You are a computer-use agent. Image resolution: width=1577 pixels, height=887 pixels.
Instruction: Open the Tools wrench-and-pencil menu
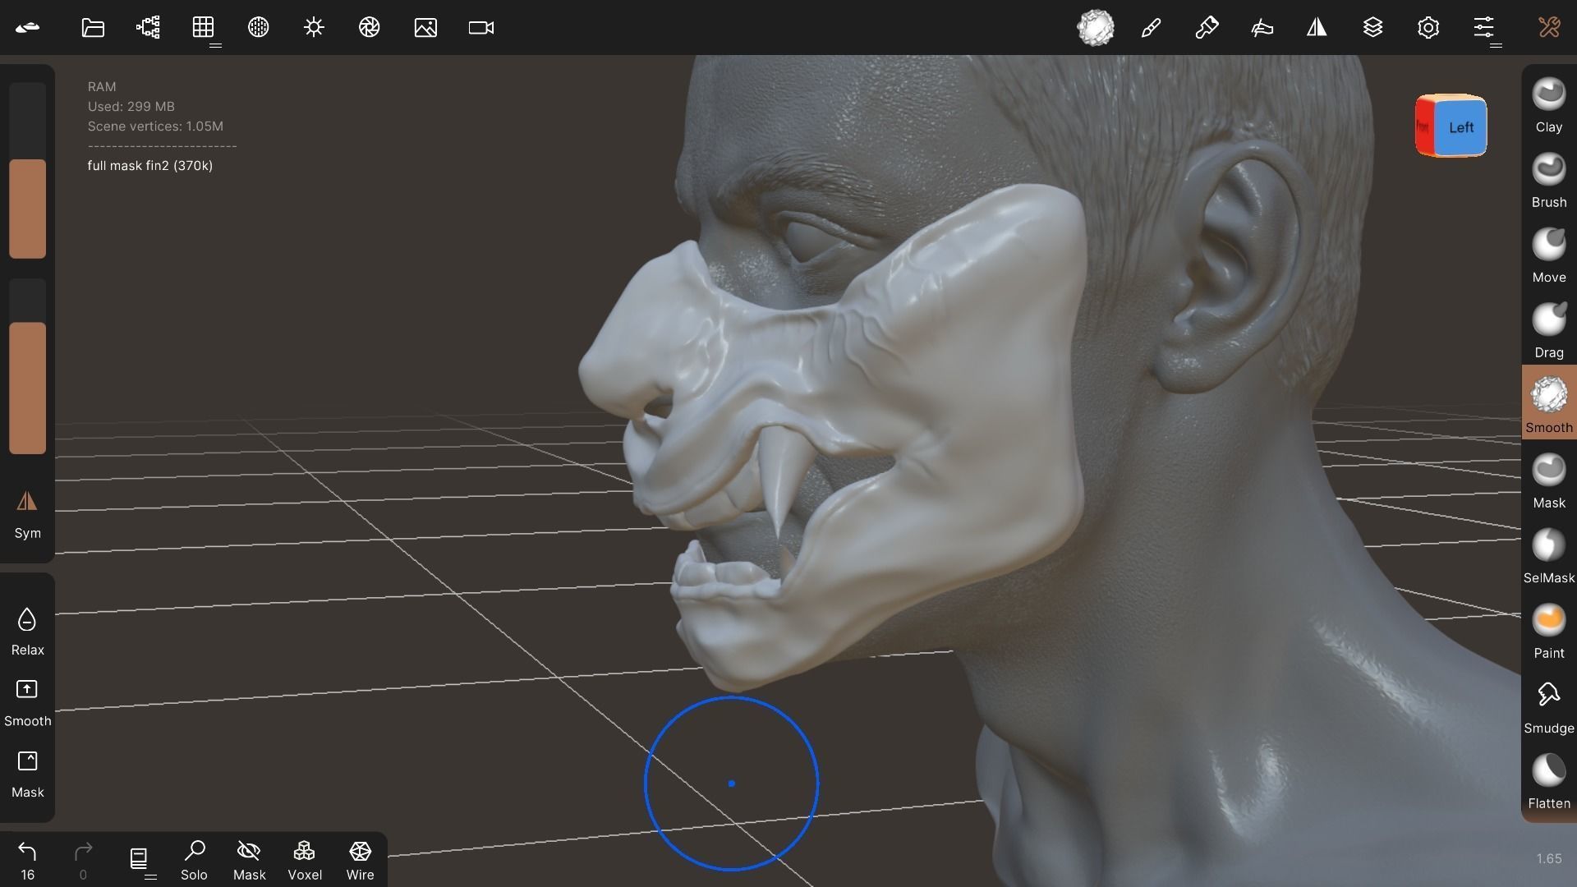click(x=1549, y=27)
